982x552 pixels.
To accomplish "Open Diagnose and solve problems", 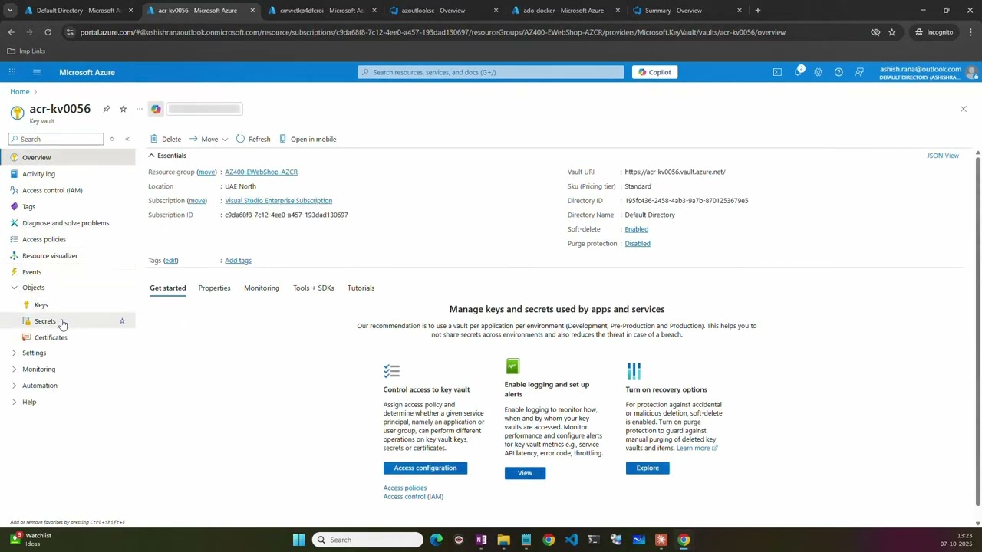I will [x=65, y=223].
